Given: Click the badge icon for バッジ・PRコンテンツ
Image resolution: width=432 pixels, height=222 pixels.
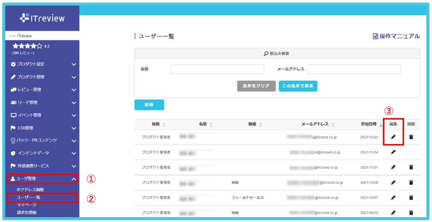Looking at the screenshot, I should pos(13,140).
